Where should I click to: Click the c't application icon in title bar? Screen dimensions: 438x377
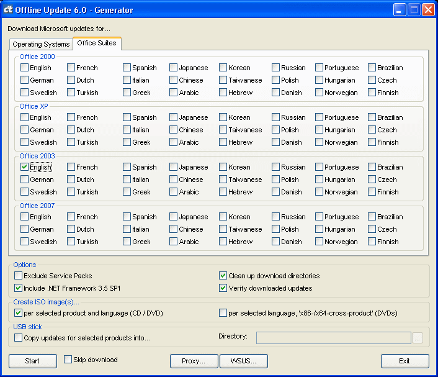pos(8,9)
